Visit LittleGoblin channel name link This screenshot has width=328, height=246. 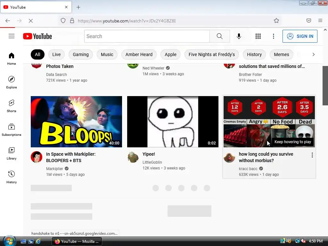(152, 162)
